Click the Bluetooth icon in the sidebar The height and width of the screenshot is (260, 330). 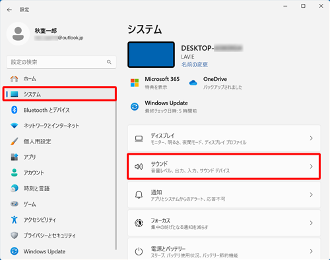pos(15,110)
